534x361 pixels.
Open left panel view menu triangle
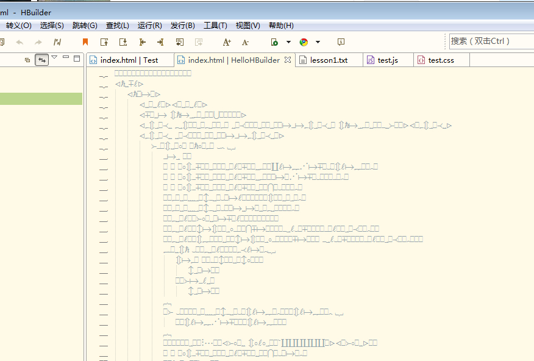[54, 57]
